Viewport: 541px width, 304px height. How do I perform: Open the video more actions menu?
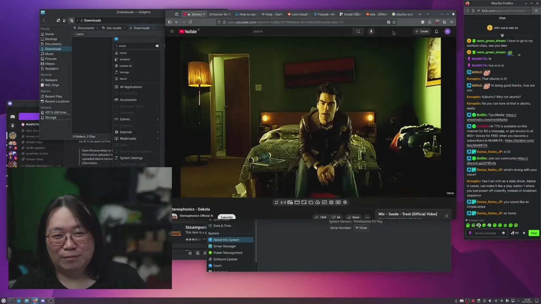click(x=367, y=217)
